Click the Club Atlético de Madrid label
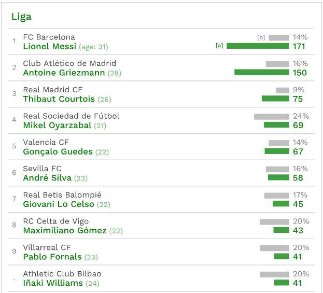Viewport: 323px width, 293px height. click(x=69, y=64)
